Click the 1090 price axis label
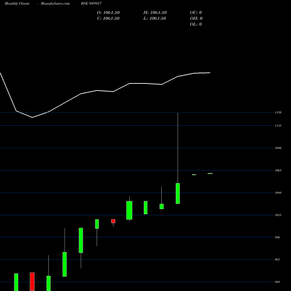This screenshot has width=291, height=291. click(278, 148)
